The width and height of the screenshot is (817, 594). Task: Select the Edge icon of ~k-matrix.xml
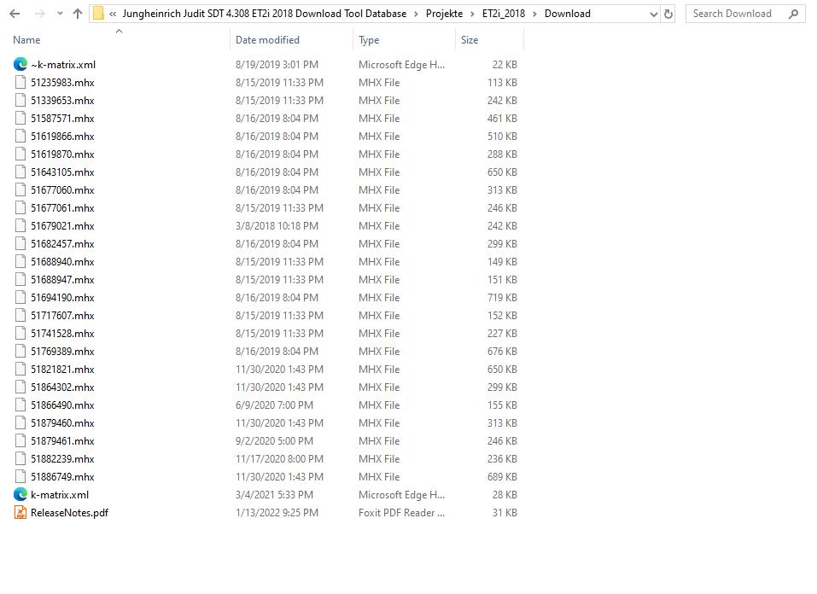coord(20,64)
